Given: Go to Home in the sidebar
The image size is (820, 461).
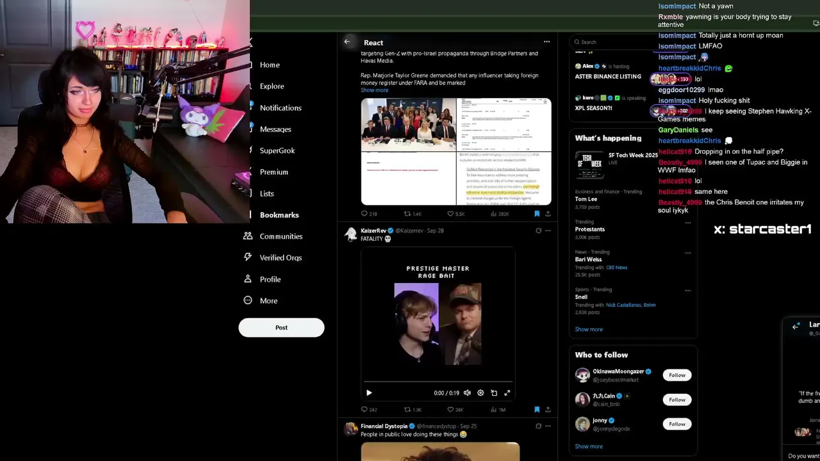Looking at the screenshot, I should pos(270,65).
